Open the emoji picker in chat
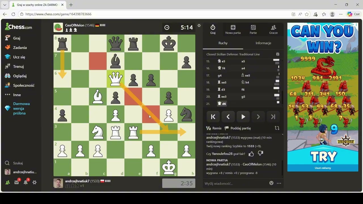Image resolution: width=363 pixels, height=204 pixels. (271, 183)
